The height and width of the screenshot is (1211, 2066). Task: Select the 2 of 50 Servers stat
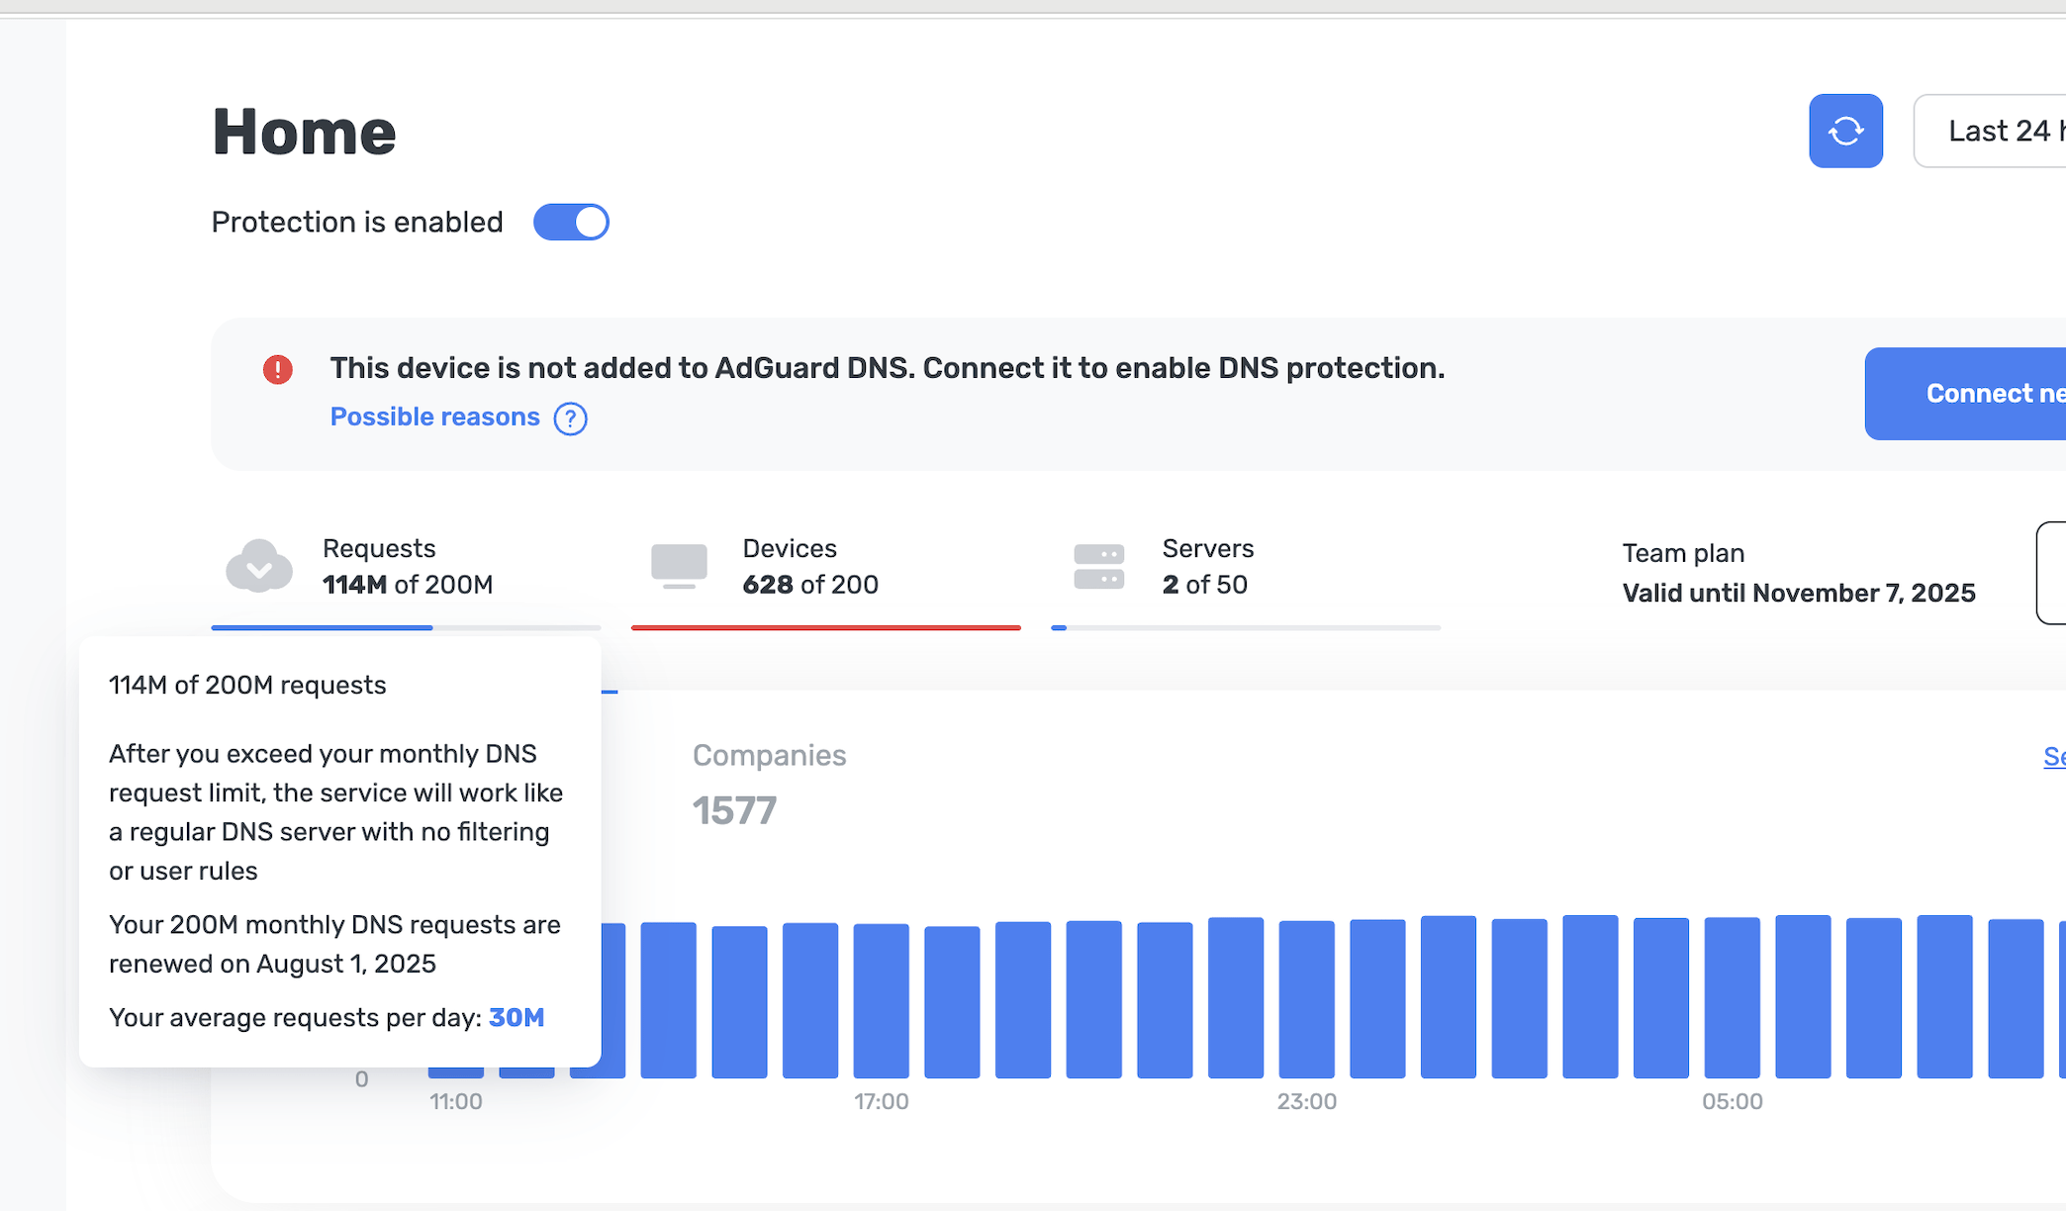pyautogui.click(x=1204, y=585)
